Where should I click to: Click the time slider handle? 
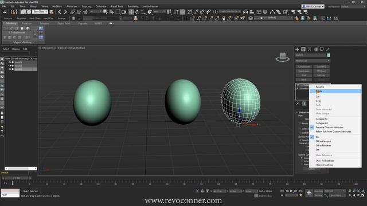tap(17, 178)
